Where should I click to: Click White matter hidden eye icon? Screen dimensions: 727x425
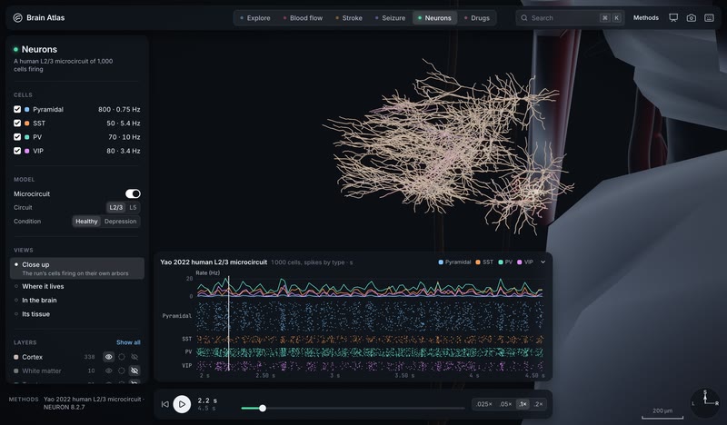click(134, 371)
